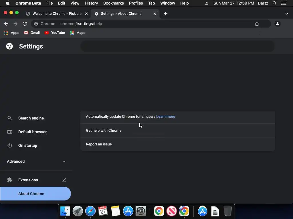
Task: Open Apps bookmark shortcut
Action: point(11,33)
